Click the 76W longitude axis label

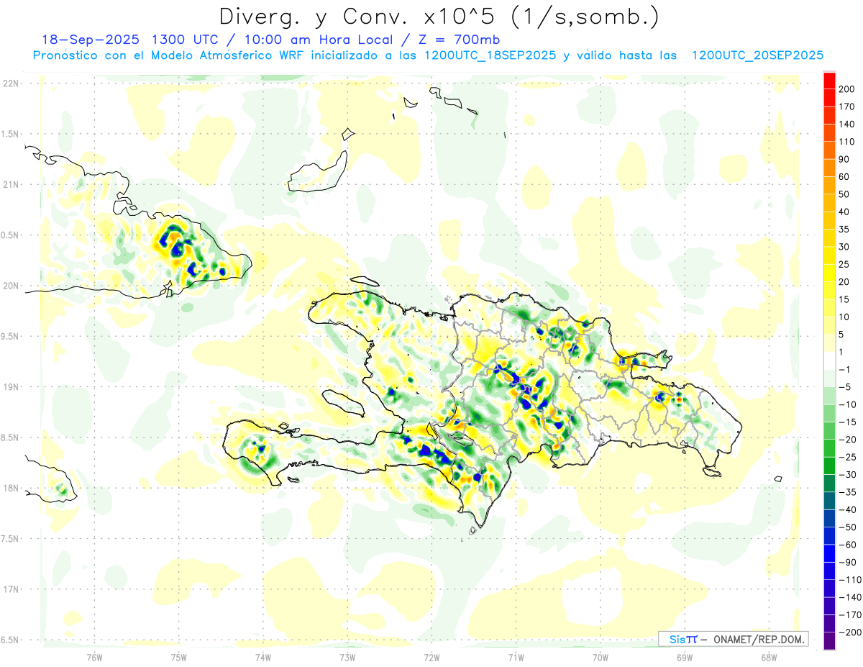[94, 656]
